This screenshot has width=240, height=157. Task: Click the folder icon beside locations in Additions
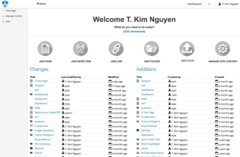[x=138, y=108]
